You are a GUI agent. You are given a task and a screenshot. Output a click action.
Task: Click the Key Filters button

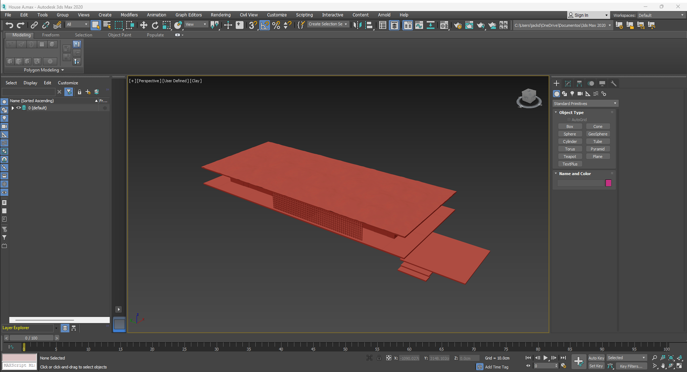[631, 366]
